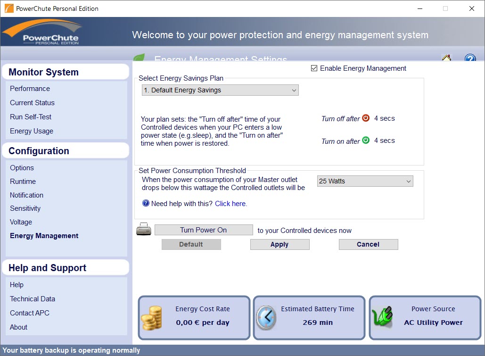Open Options under Configuration
Screen dimensions: 485x356
(x=22, y=168)
